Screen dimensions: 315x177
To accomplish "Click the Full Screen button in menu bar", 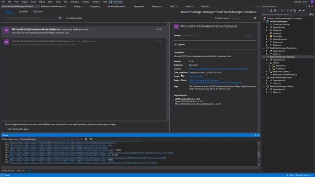I will coord(116,1).
